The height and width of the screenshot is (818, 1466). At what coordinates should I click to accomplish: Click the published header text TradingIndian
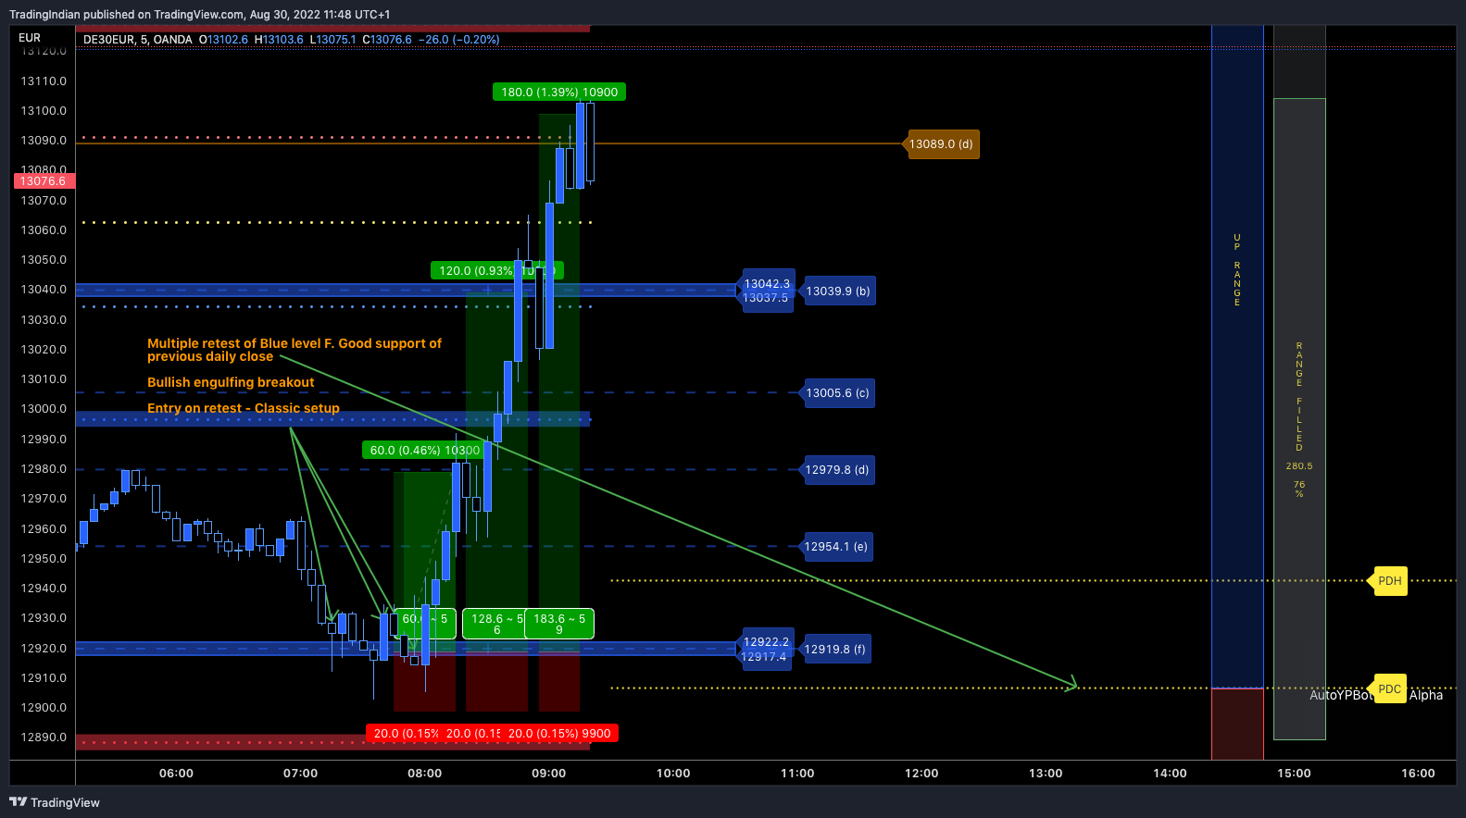[x=44, y=15]
